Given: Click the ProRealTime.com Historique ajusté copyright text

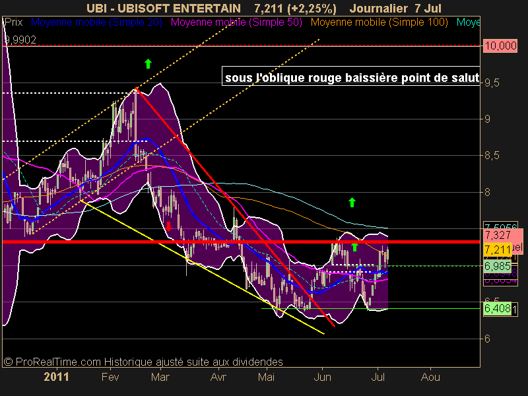Looking at the screenshot, I should point(143,362).
